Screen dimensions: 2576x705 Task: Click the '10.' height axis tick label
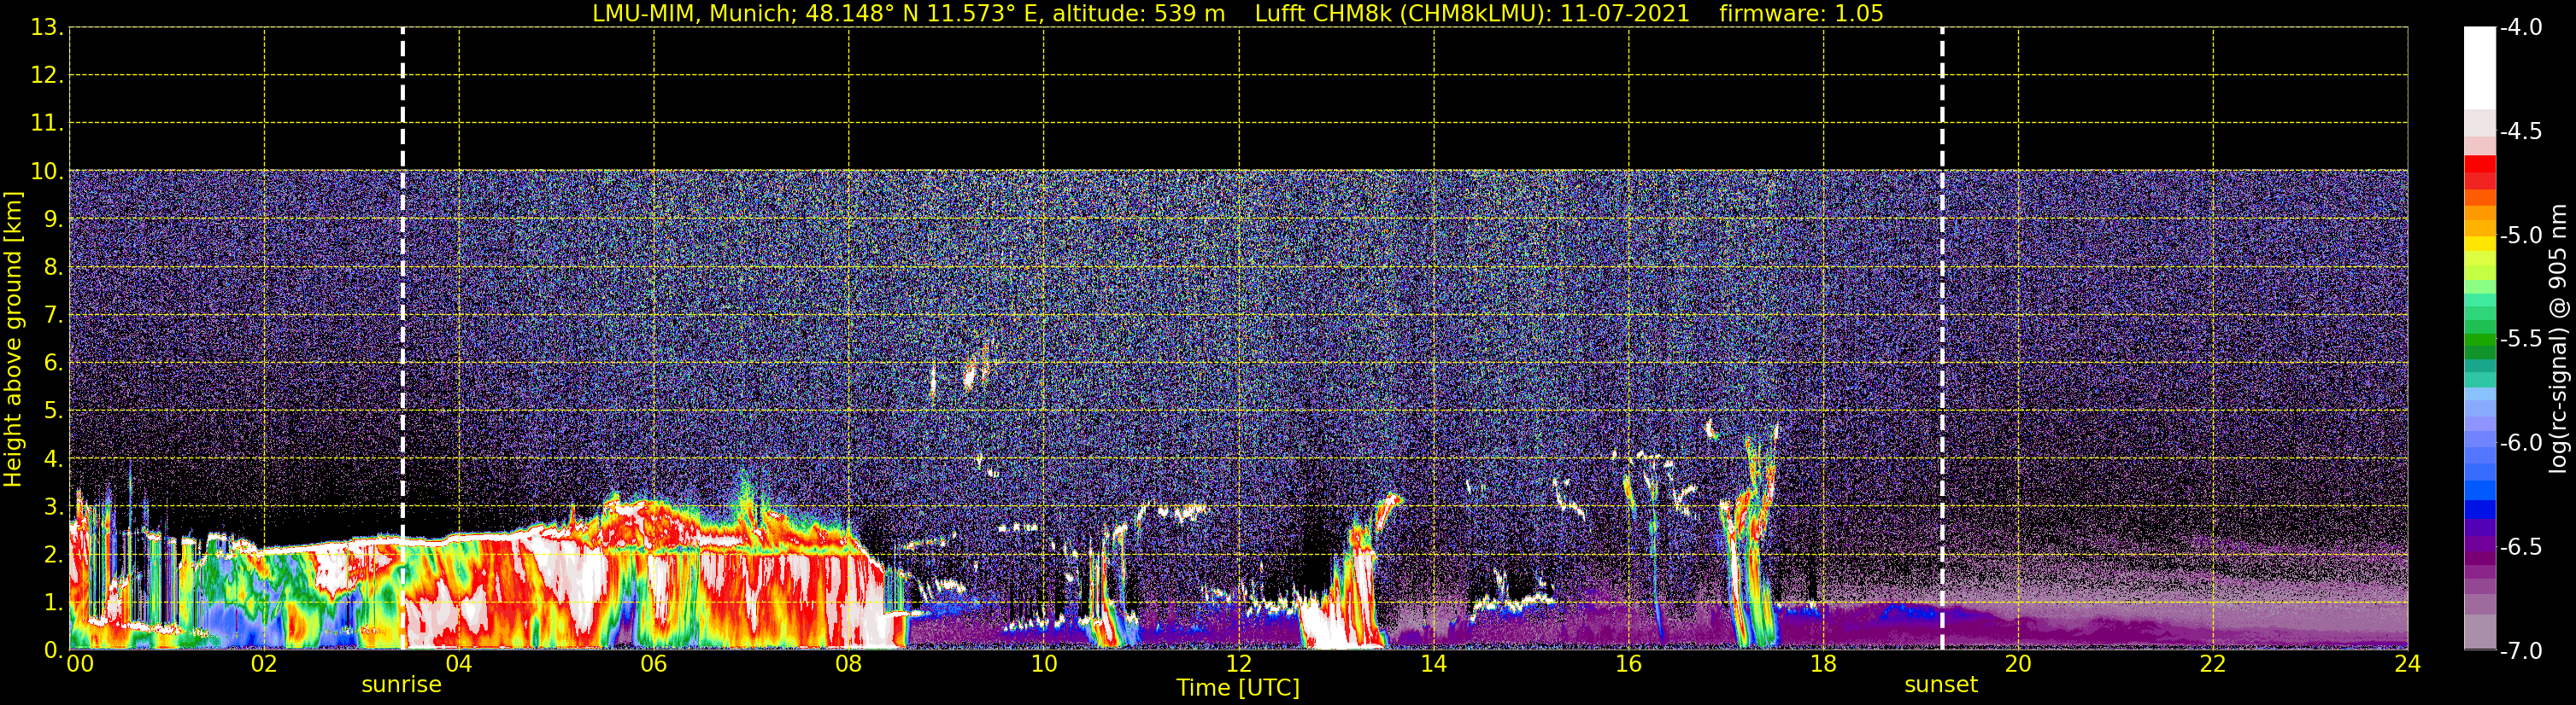pyautogui.click(x=47, y=172)
